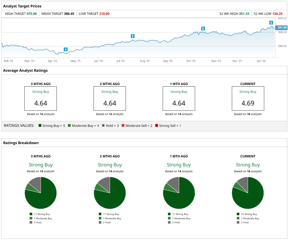This screenshot has height=240, width=288.
Task: Click the 2 MTHS AGO pie chart
Action: click(x=110, y=193)
